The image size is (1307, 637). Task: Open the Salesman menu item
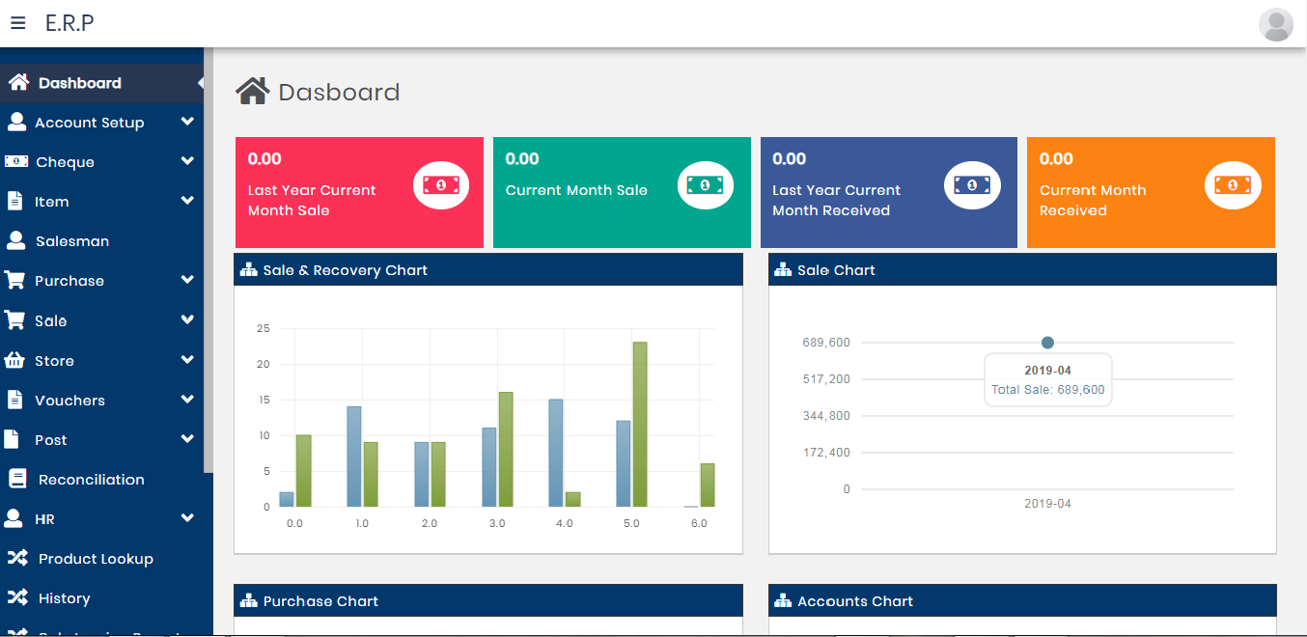pyautogui.click(x=72, y=241)
